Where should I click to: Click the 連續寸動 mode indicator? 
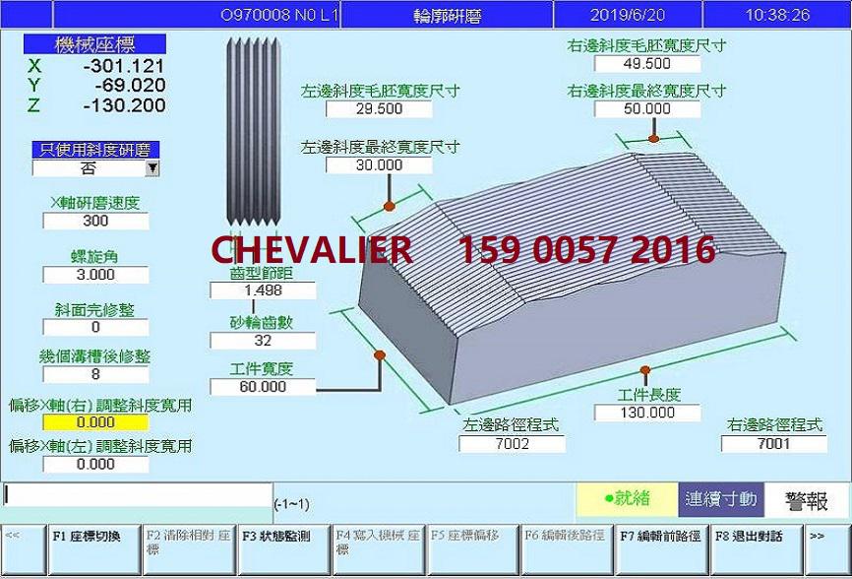(720, 499)
